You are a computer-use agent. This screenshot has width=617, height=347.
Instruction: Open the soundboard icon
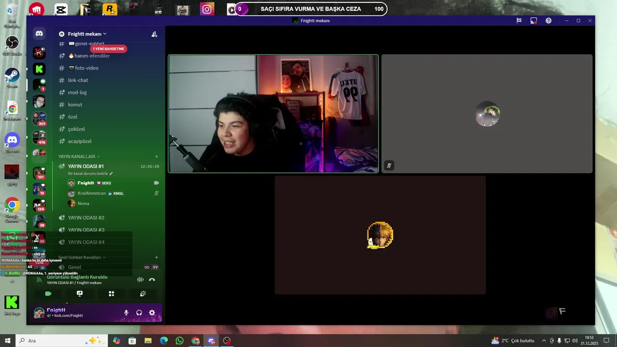tap(143, 294)
